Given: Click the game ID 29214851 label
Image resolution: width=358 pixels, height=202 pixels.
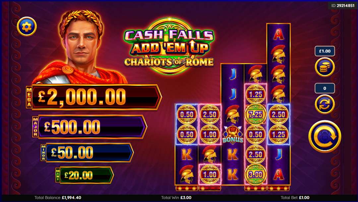Looking at the screenshot, I should pos(343,6).
